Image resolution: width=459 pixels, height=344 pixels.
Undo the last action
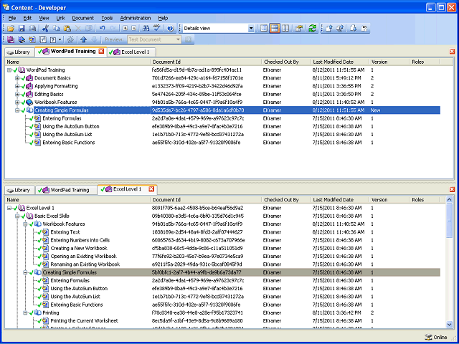(102, 29)
